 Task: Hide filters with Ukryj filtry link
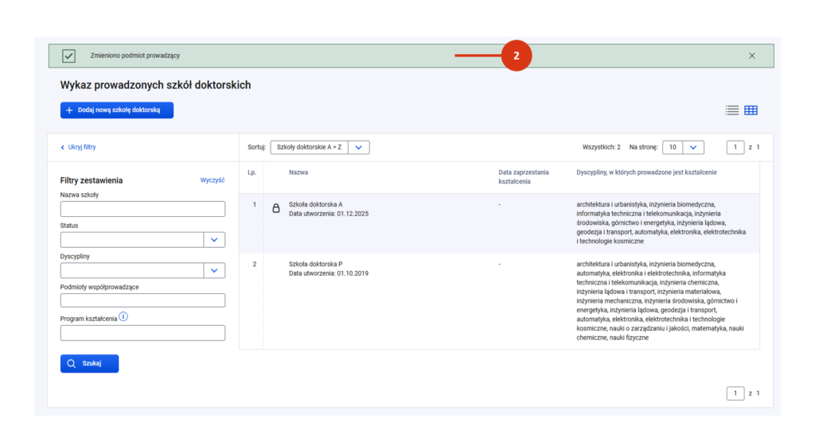pos(78,147)
